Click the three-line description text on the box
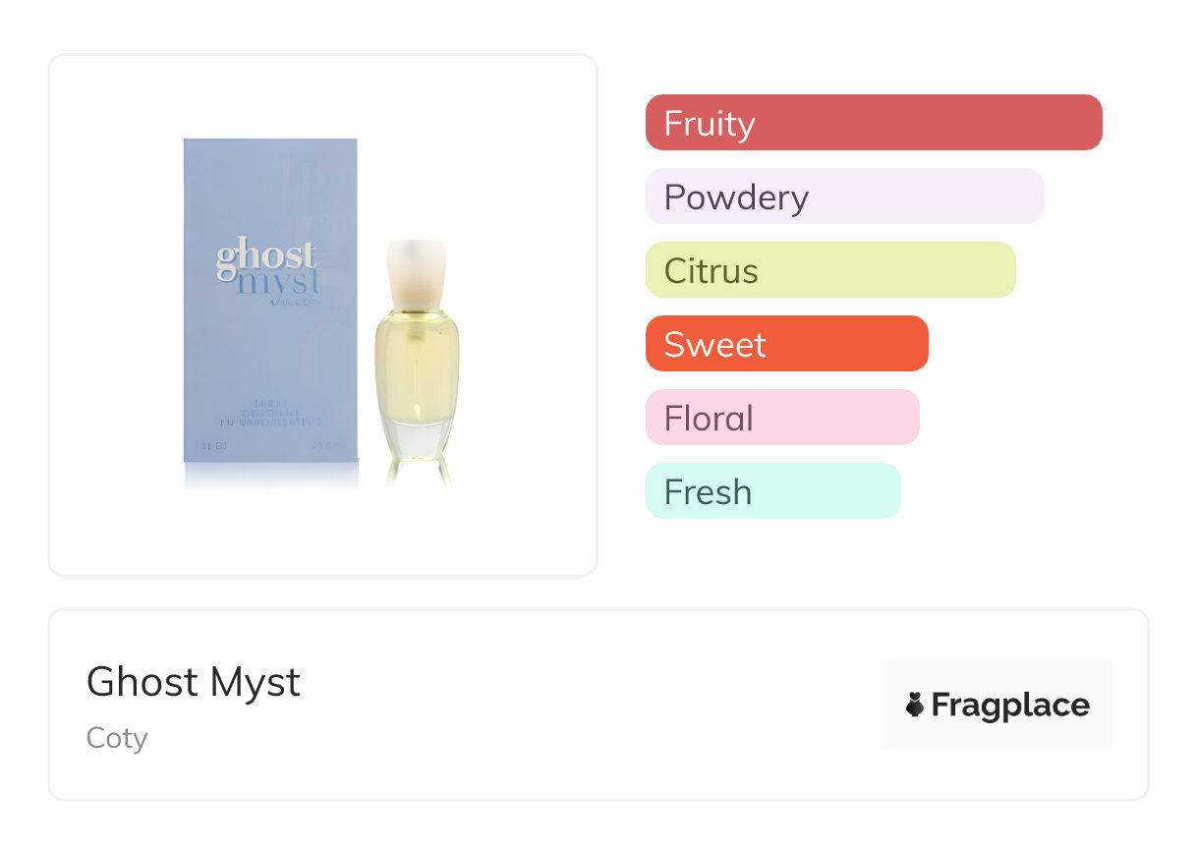 point(270,412)
